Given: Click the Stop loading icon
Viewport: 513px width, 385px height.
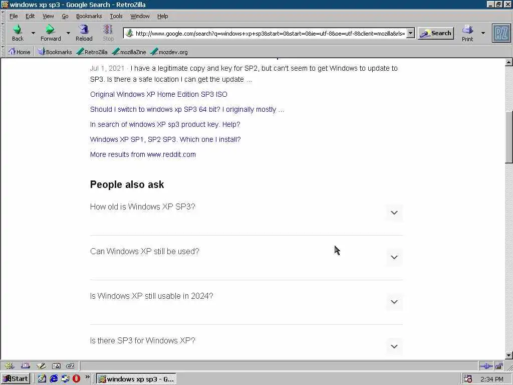Looking at the screenshot, I should pos(108,30).
